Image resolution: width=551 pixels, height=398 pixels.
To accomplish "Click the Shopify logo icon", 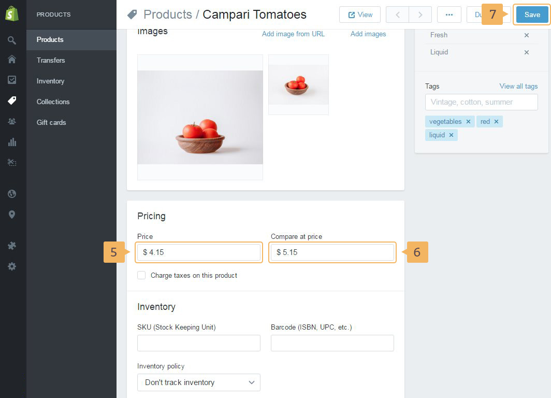I will pyautogui.click(x=12, y=14).
